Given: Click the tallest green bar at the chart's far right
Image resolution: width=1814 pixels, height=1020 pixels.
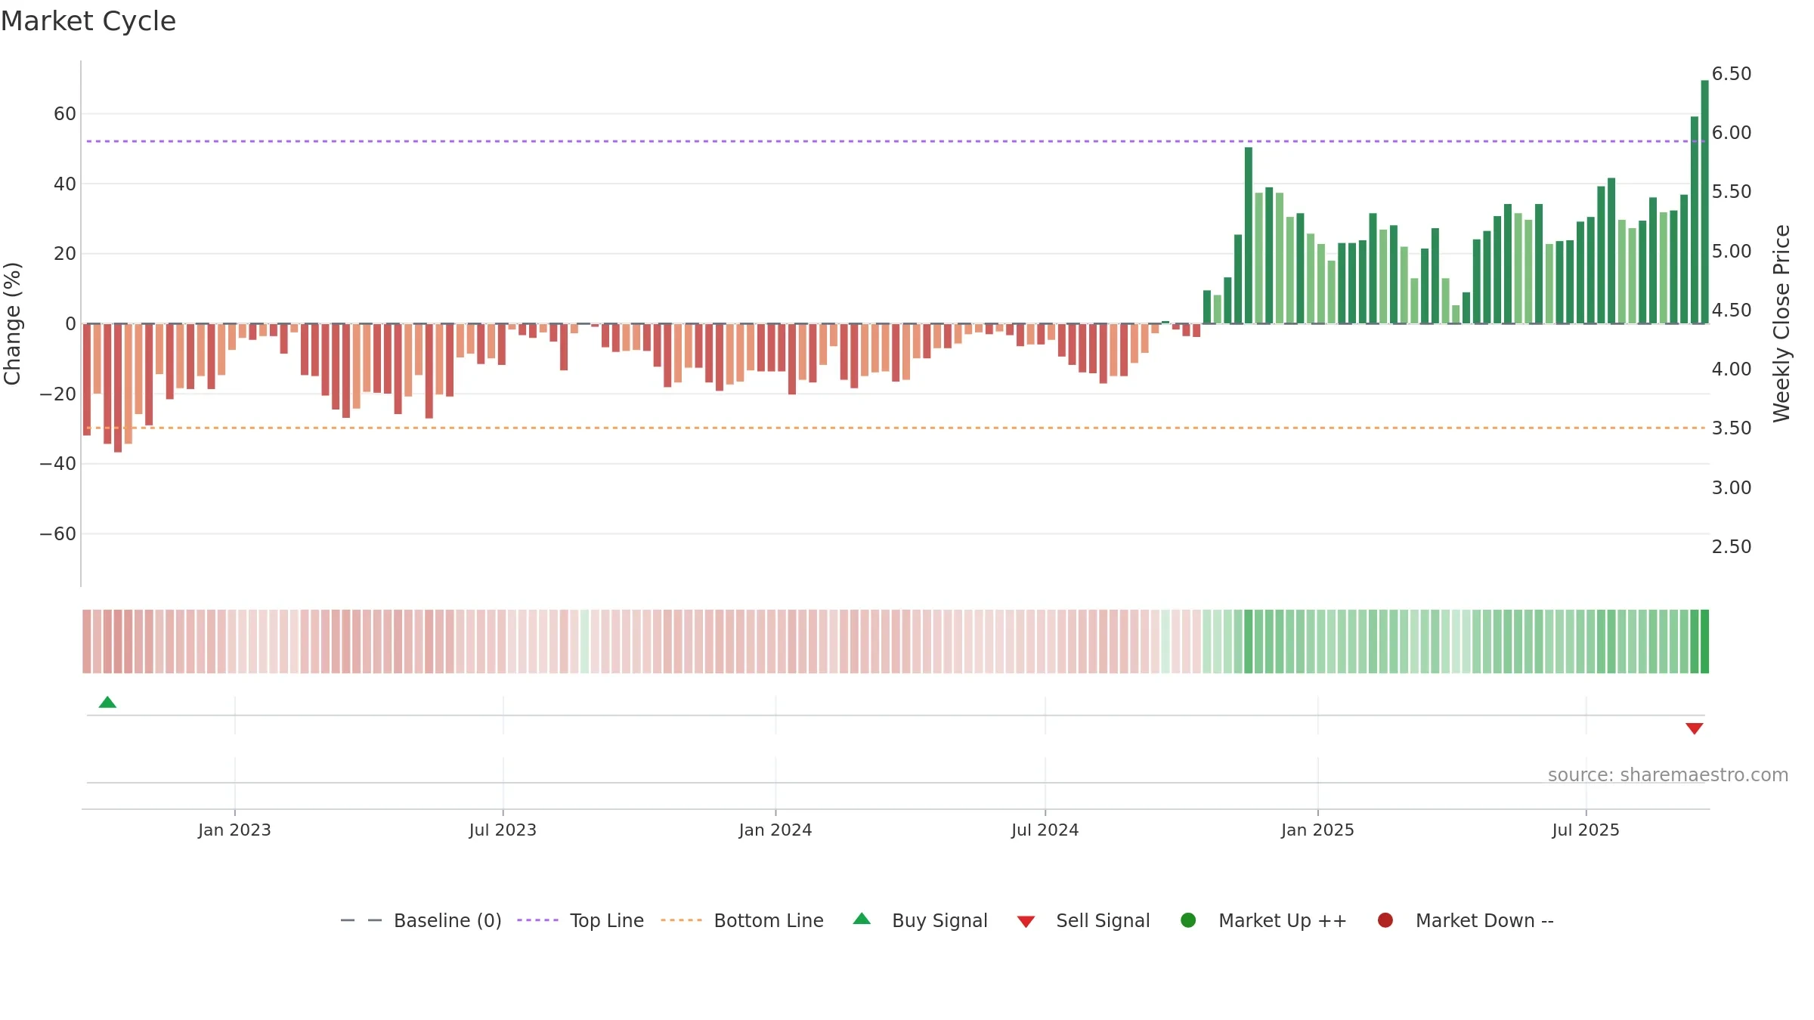Looking at the screenshot, I should pyautogui.click(x=1704, y=202).
